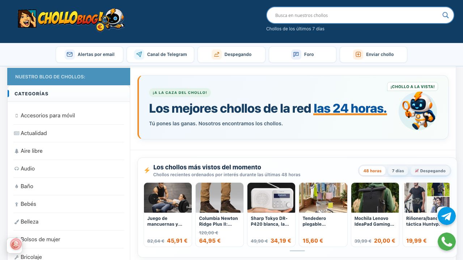Select the 48 horas filter
Viewport: 463px width, 260px height.
point(373,171)
